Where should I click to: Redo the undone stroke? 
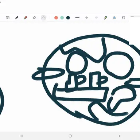(x=96, y=18)
